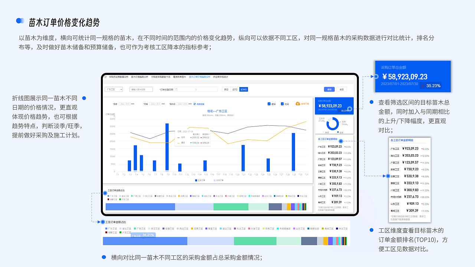Click ¥530,9.38 row in dashboard ranking list
This screenshot has height=267, width=475.
click(334, 171)
